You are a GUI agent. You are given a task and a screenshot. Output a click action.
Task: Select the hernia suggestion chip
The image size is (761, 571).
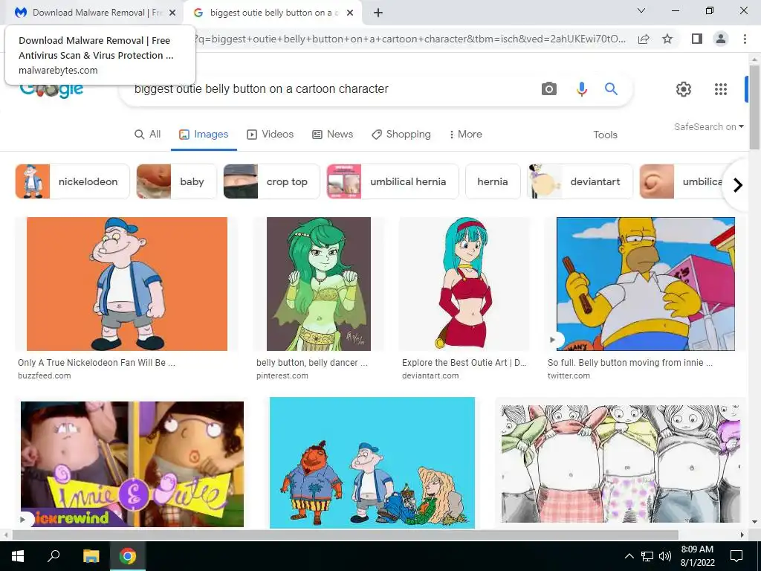493,181
